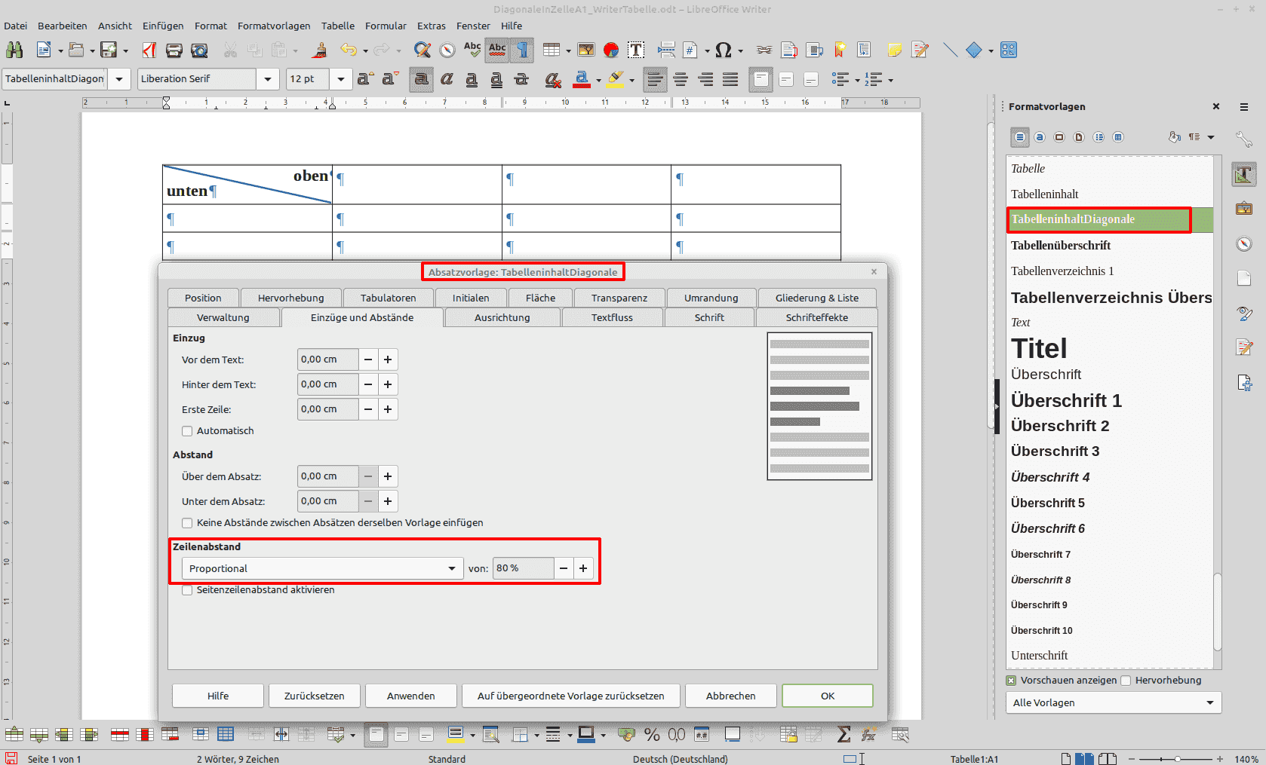The height and width of the screenshot is (765, 1266).
Task: Increase Zeilenabstand percentage with plus
Action: [x=583, y=568]
